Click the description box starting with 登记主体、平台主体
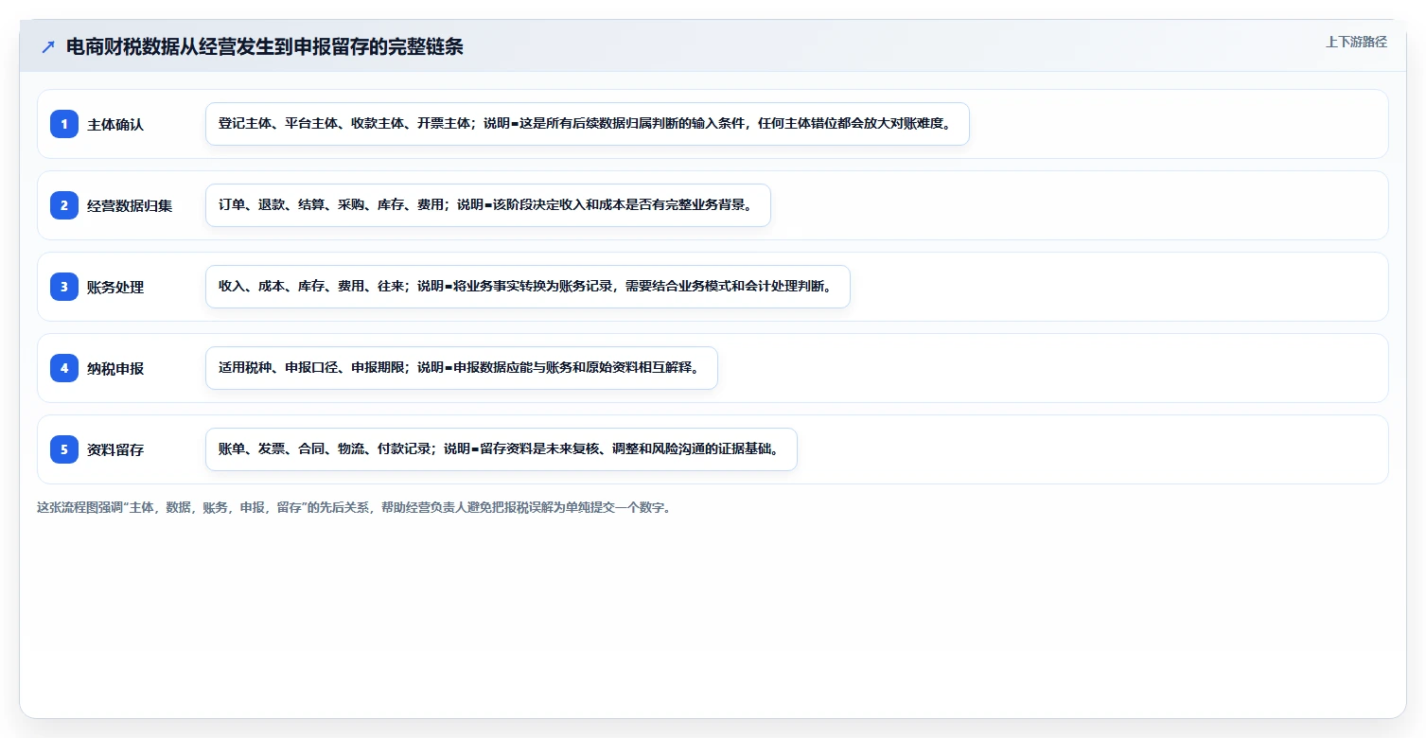Image resolution: width=1426 pixels, height=738 pixels. [x=588, y=124]
